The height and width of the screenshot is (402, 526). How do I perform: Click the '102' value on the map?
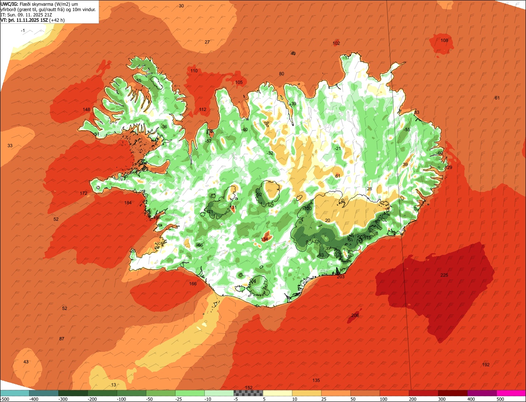pyautogui.click(x=336, y=43)
